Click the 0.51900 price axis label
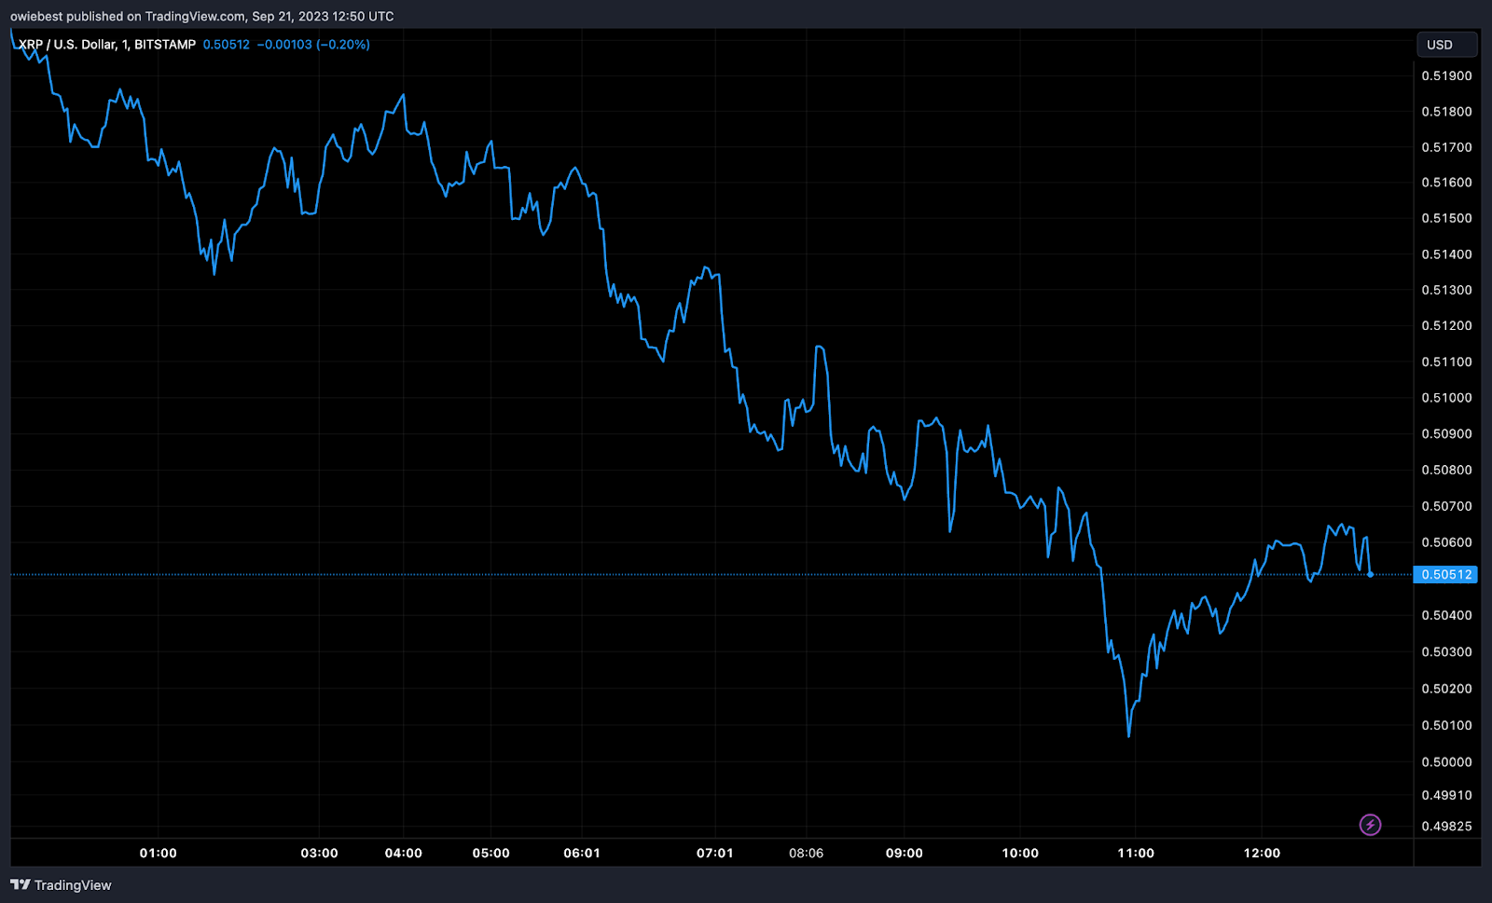 click(1446, 75)
